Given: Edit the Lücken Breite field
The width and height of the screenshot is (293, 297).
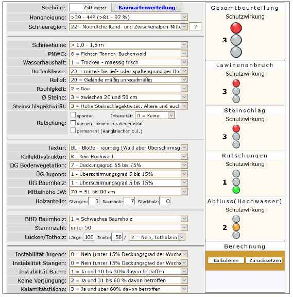Looking at the screenshot, I should [x=117, y=237].
